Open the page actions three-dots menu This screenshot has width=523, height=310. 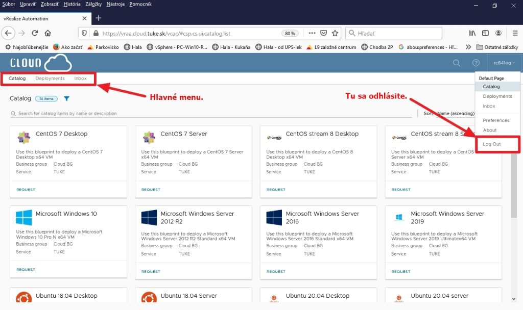pyautogui.click(x=312, y=33)
